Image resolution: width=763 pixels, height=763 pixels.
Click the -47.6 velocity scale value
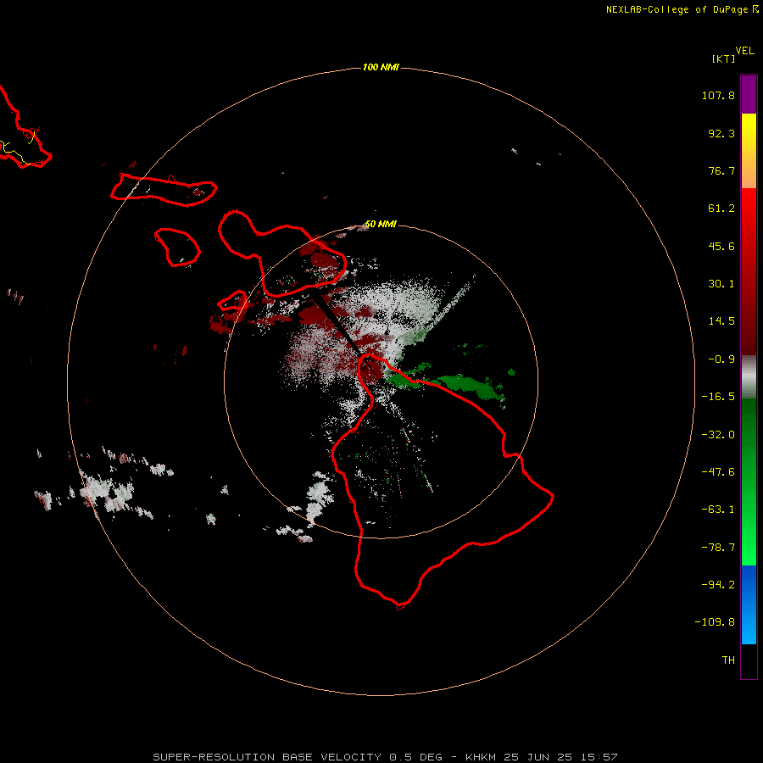tap(718, 472)
